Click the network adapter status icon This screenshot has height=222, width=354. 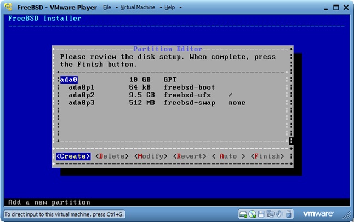coord(270,214)
